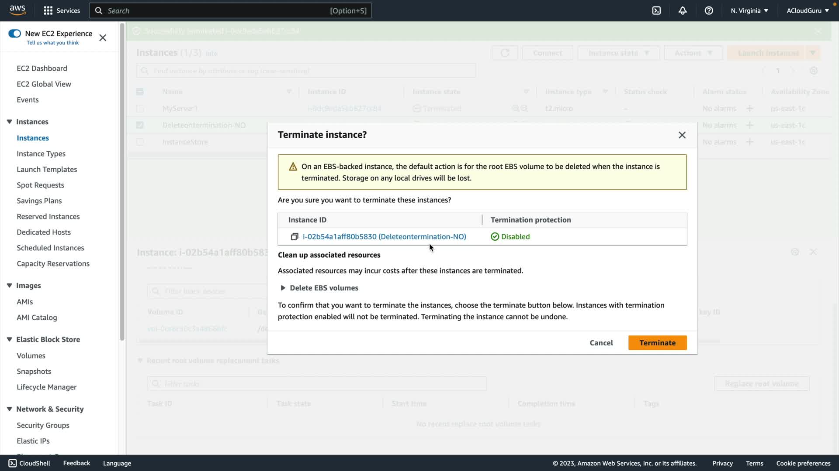This screenshot has height=471, width=839.
Task: Click the orange Terminate button
Action: point(657,343)
